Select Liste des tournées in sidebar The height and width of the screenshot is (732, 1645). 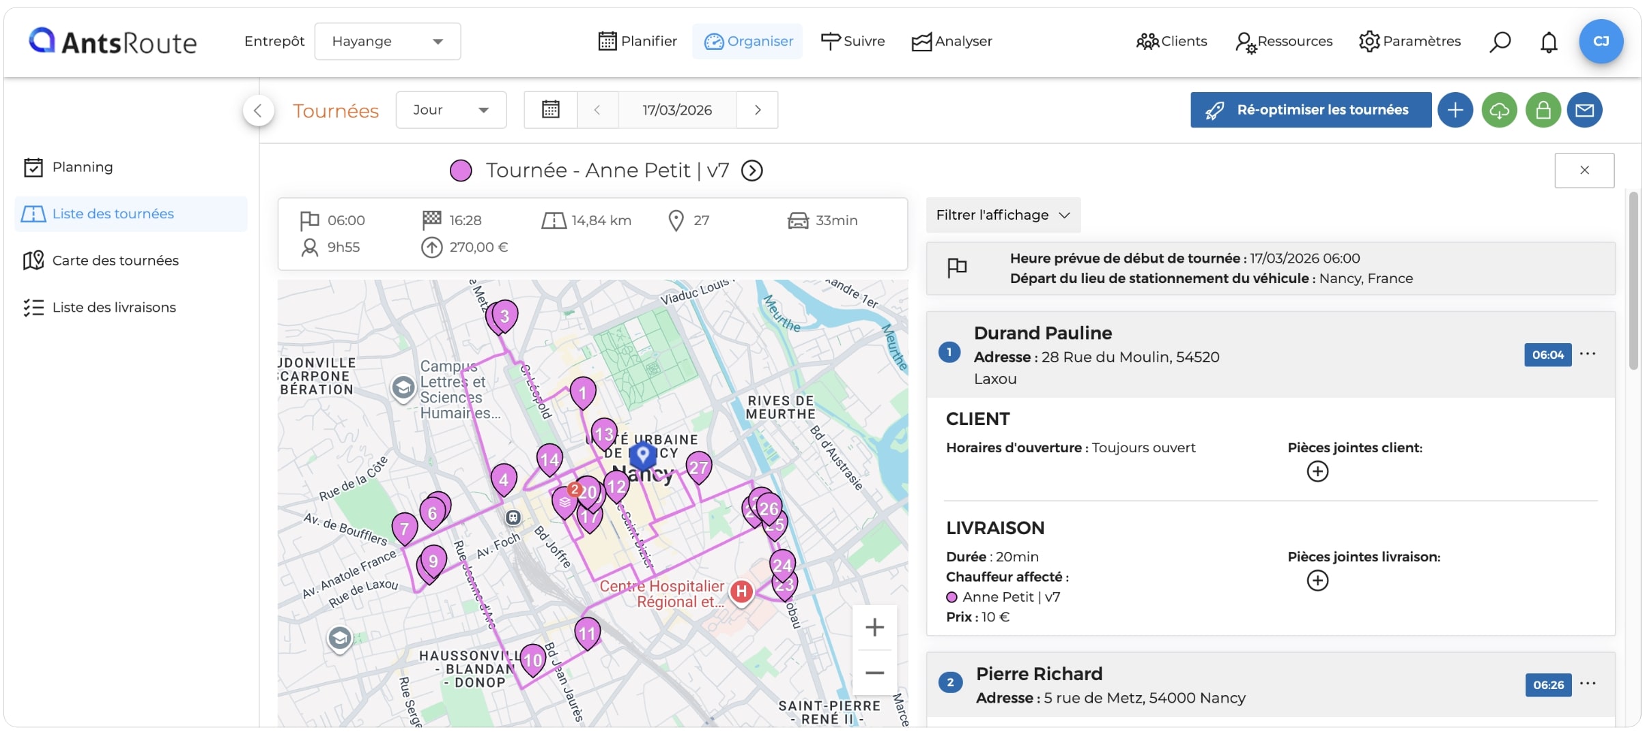point(131,214)
